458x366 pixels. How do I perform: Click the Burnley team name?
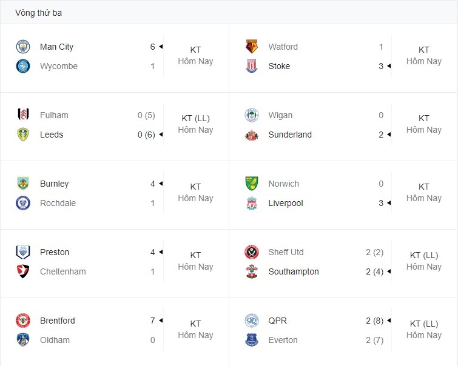[55, 184]
